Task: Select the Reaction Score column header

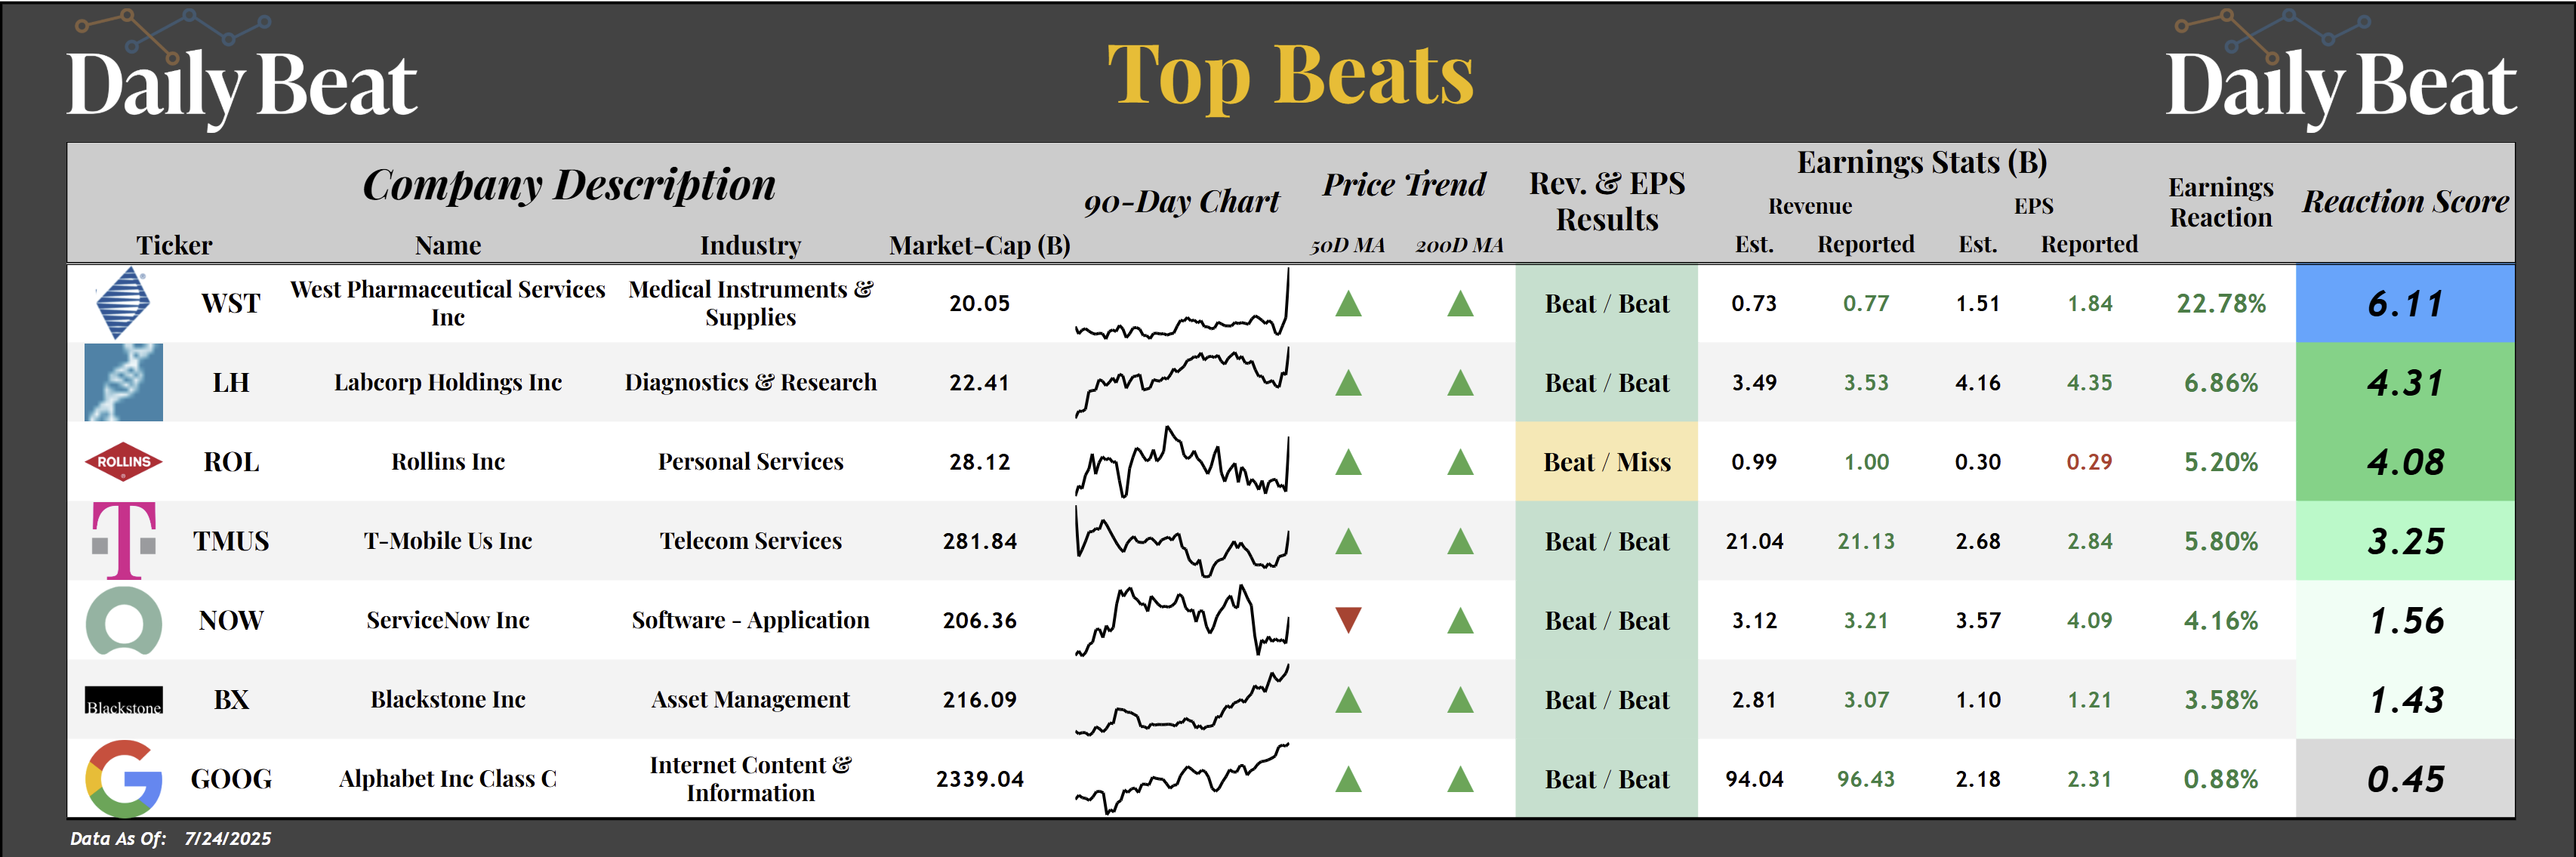Action: [2405, 202]
